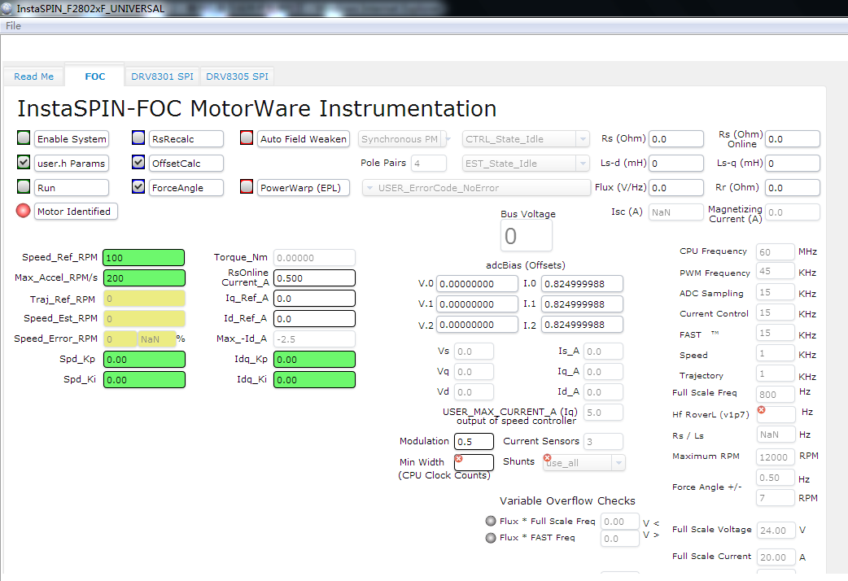Image resolution: width=848 pixels, height=581 pixels.
Task: Click the PWM Frequency value field
Action: pyautogui.click(x=776, y=271)
